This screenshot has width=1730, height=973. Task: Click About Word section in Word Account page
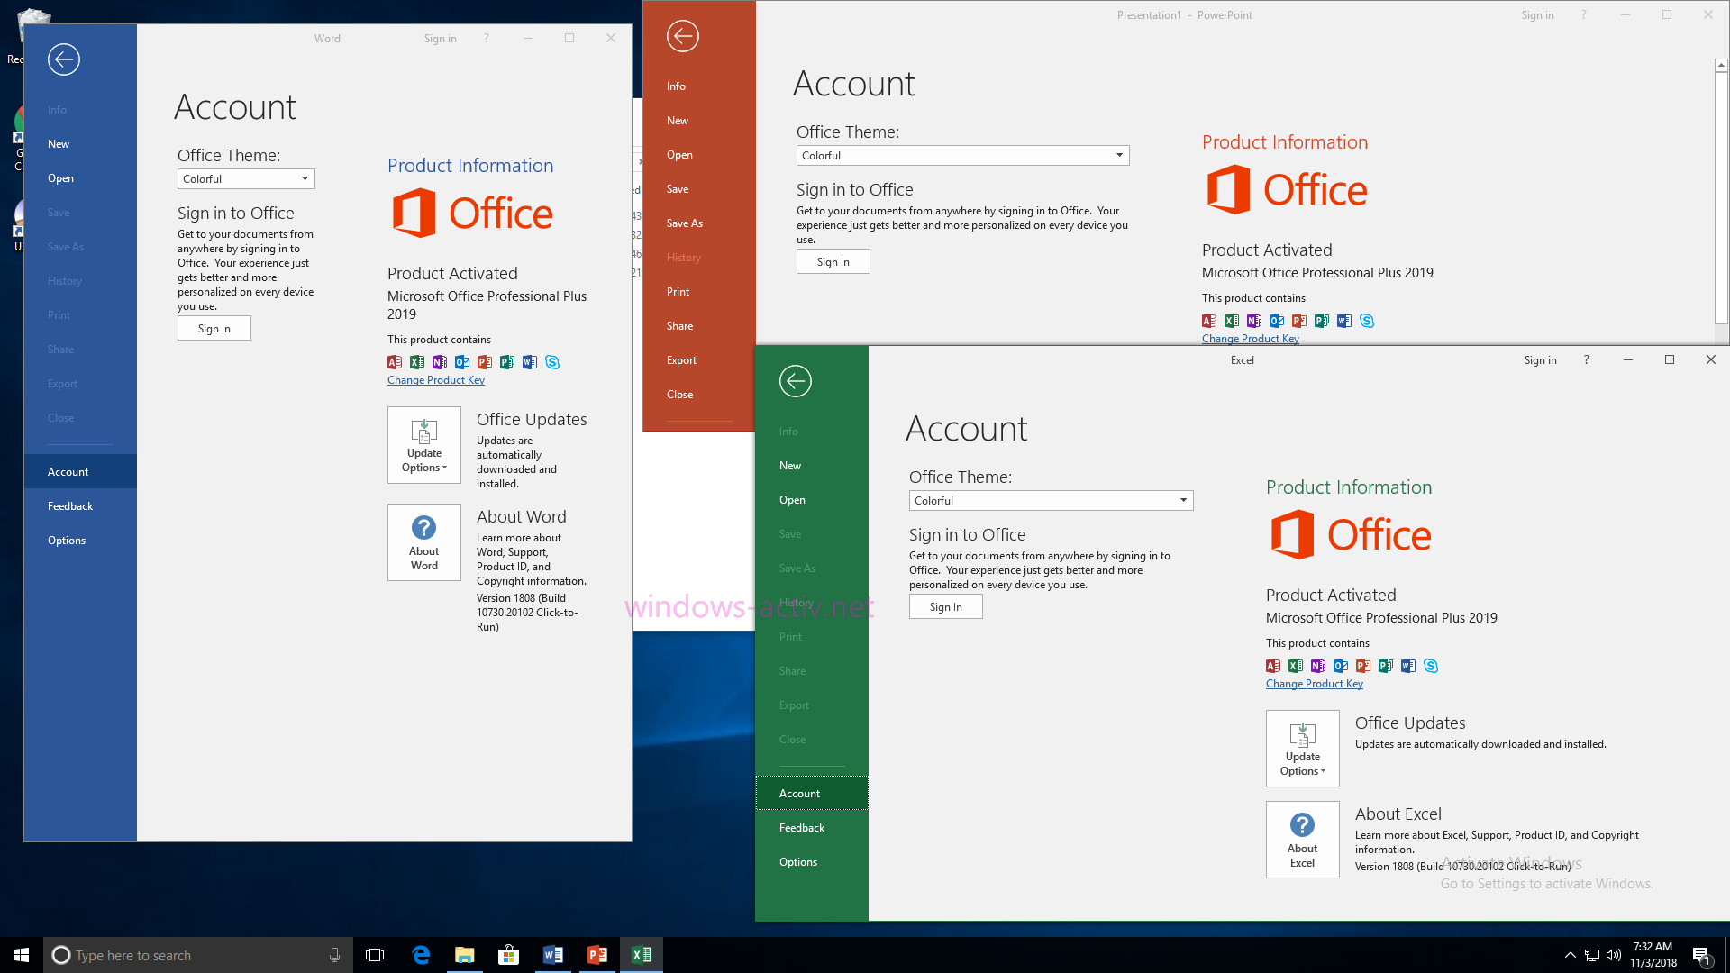click(x=423, y=543)
